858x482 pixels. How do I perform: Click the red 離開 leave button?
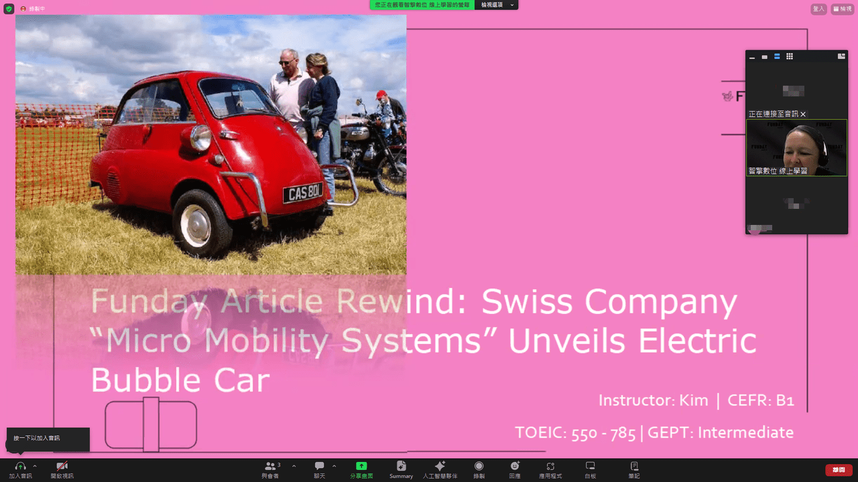click(839, 470)
